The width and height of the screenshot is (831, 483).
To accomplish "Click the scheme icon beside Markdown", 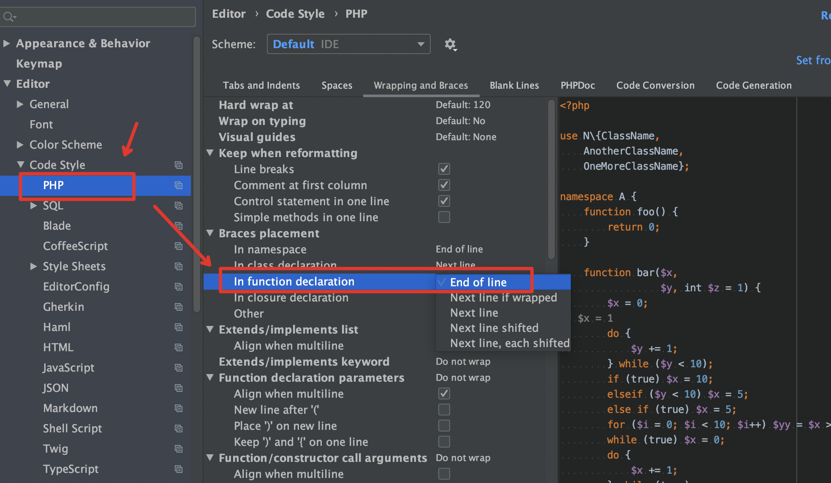I will (x=179, y=408).
